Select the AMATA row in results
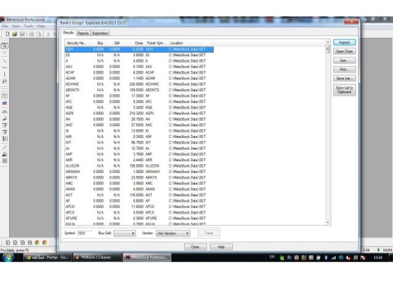This screenshot has height=295, width=393. pyautogui.click(x=139, y=177)
